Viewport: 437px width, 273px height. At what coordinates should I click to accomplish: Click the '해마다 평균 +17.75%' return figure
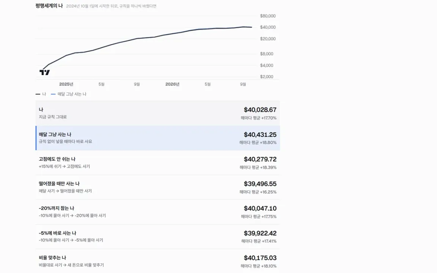(x=259, y=217)
